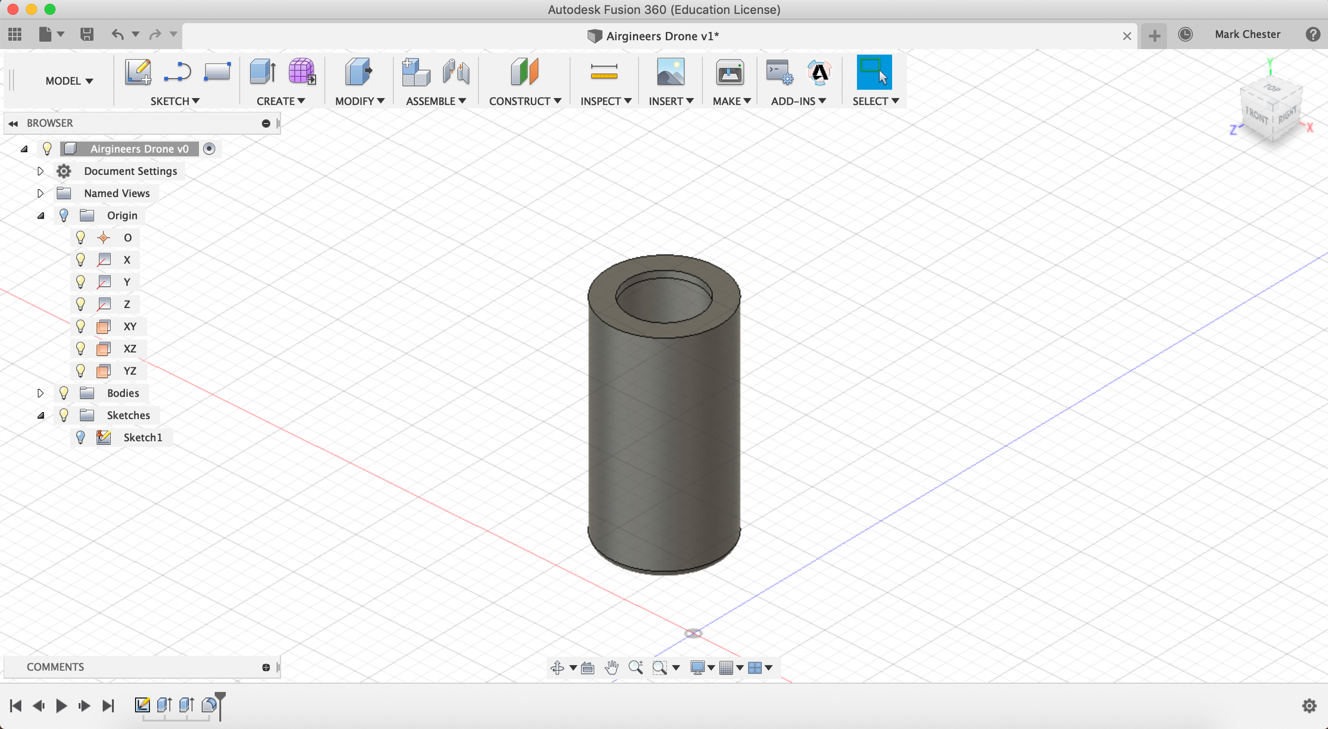Toggle the XY plane visibility lightbulb
Screen dimensions: 1328x729
pyautogui.click(x=81, y=326)
